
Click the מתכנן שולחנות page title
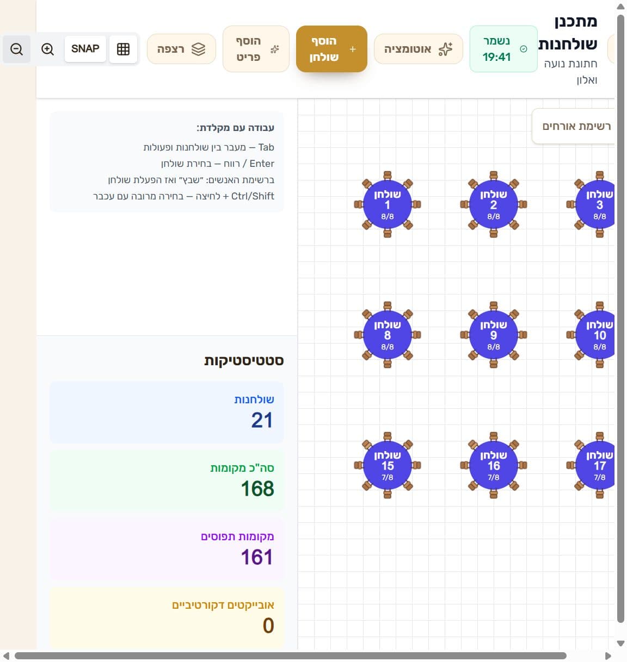(568, 32)
